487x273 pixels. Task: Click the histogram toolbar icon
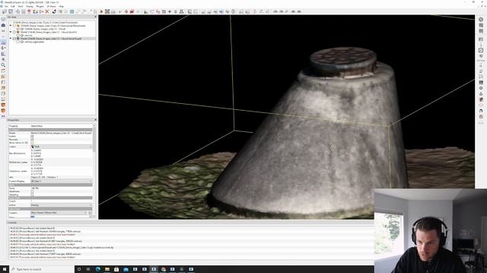tap(145, 11)
